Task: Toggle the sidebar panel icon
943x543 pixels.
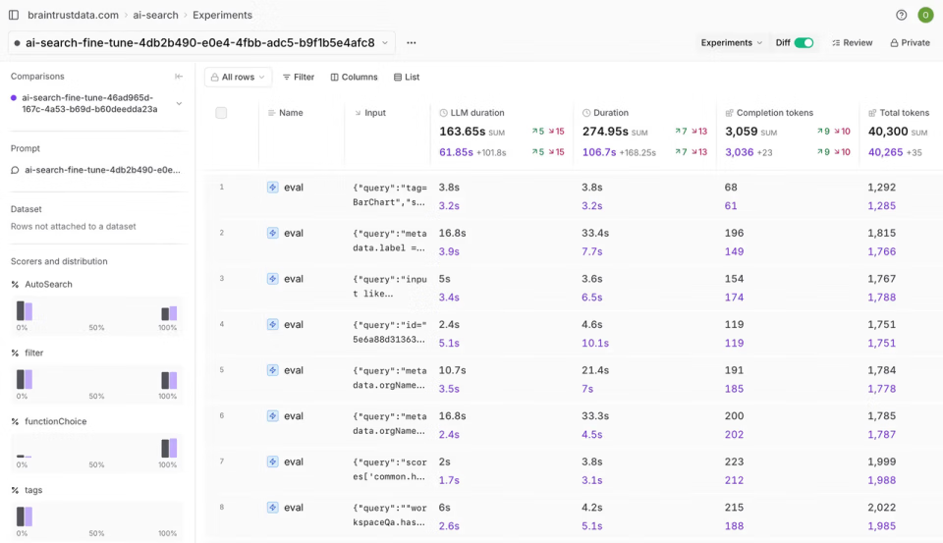Action: pos(14,15)
